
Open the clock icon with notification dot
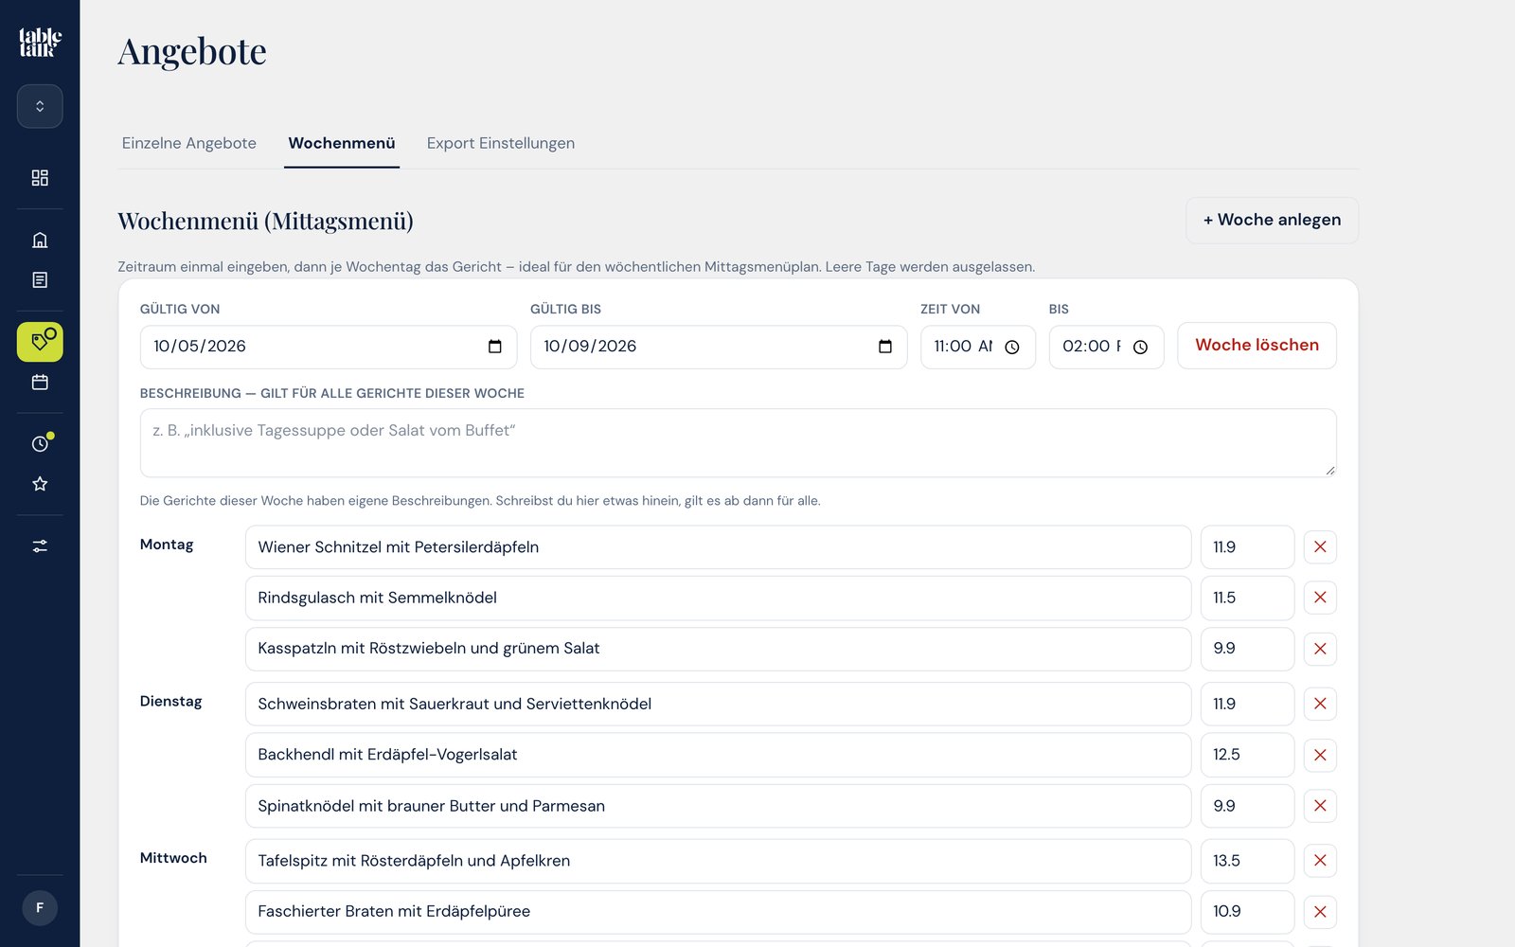[40, 443]
